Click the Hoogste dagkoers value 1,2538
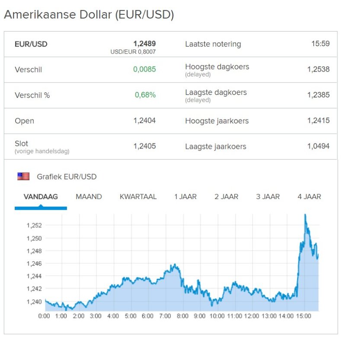 click(318, 69)
